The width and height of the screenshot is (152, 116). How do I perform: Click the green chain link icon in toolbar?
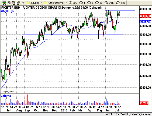click(x=4, y=3)
